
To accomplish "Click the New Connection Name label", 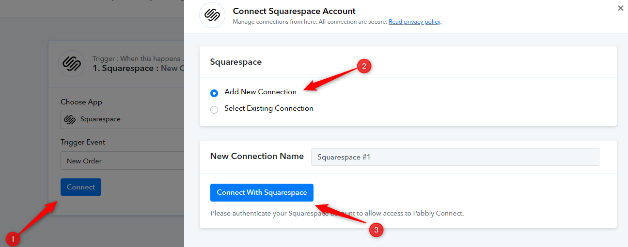I will coord(257,156).
